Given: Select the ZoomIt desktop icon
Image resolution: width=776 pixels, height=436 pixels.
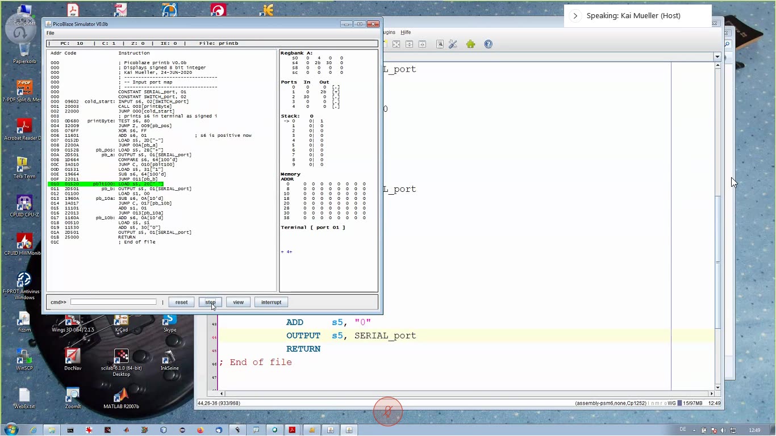Looking at the screenshot, I should [x=73, y=398].
